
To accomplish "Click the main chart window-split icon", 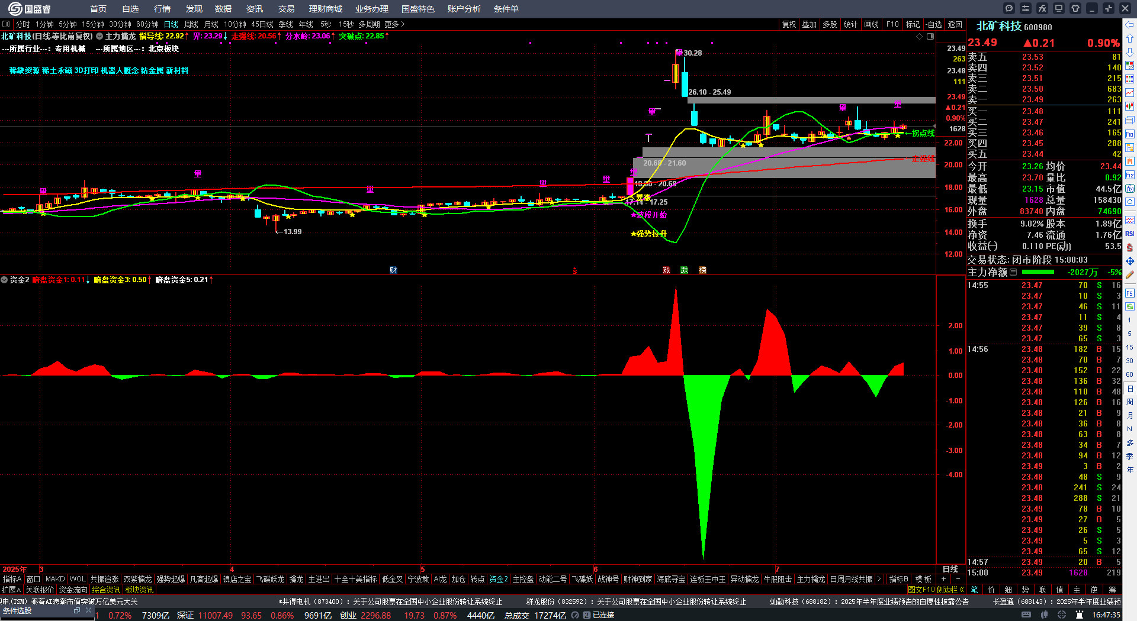I will click(930, 37).
